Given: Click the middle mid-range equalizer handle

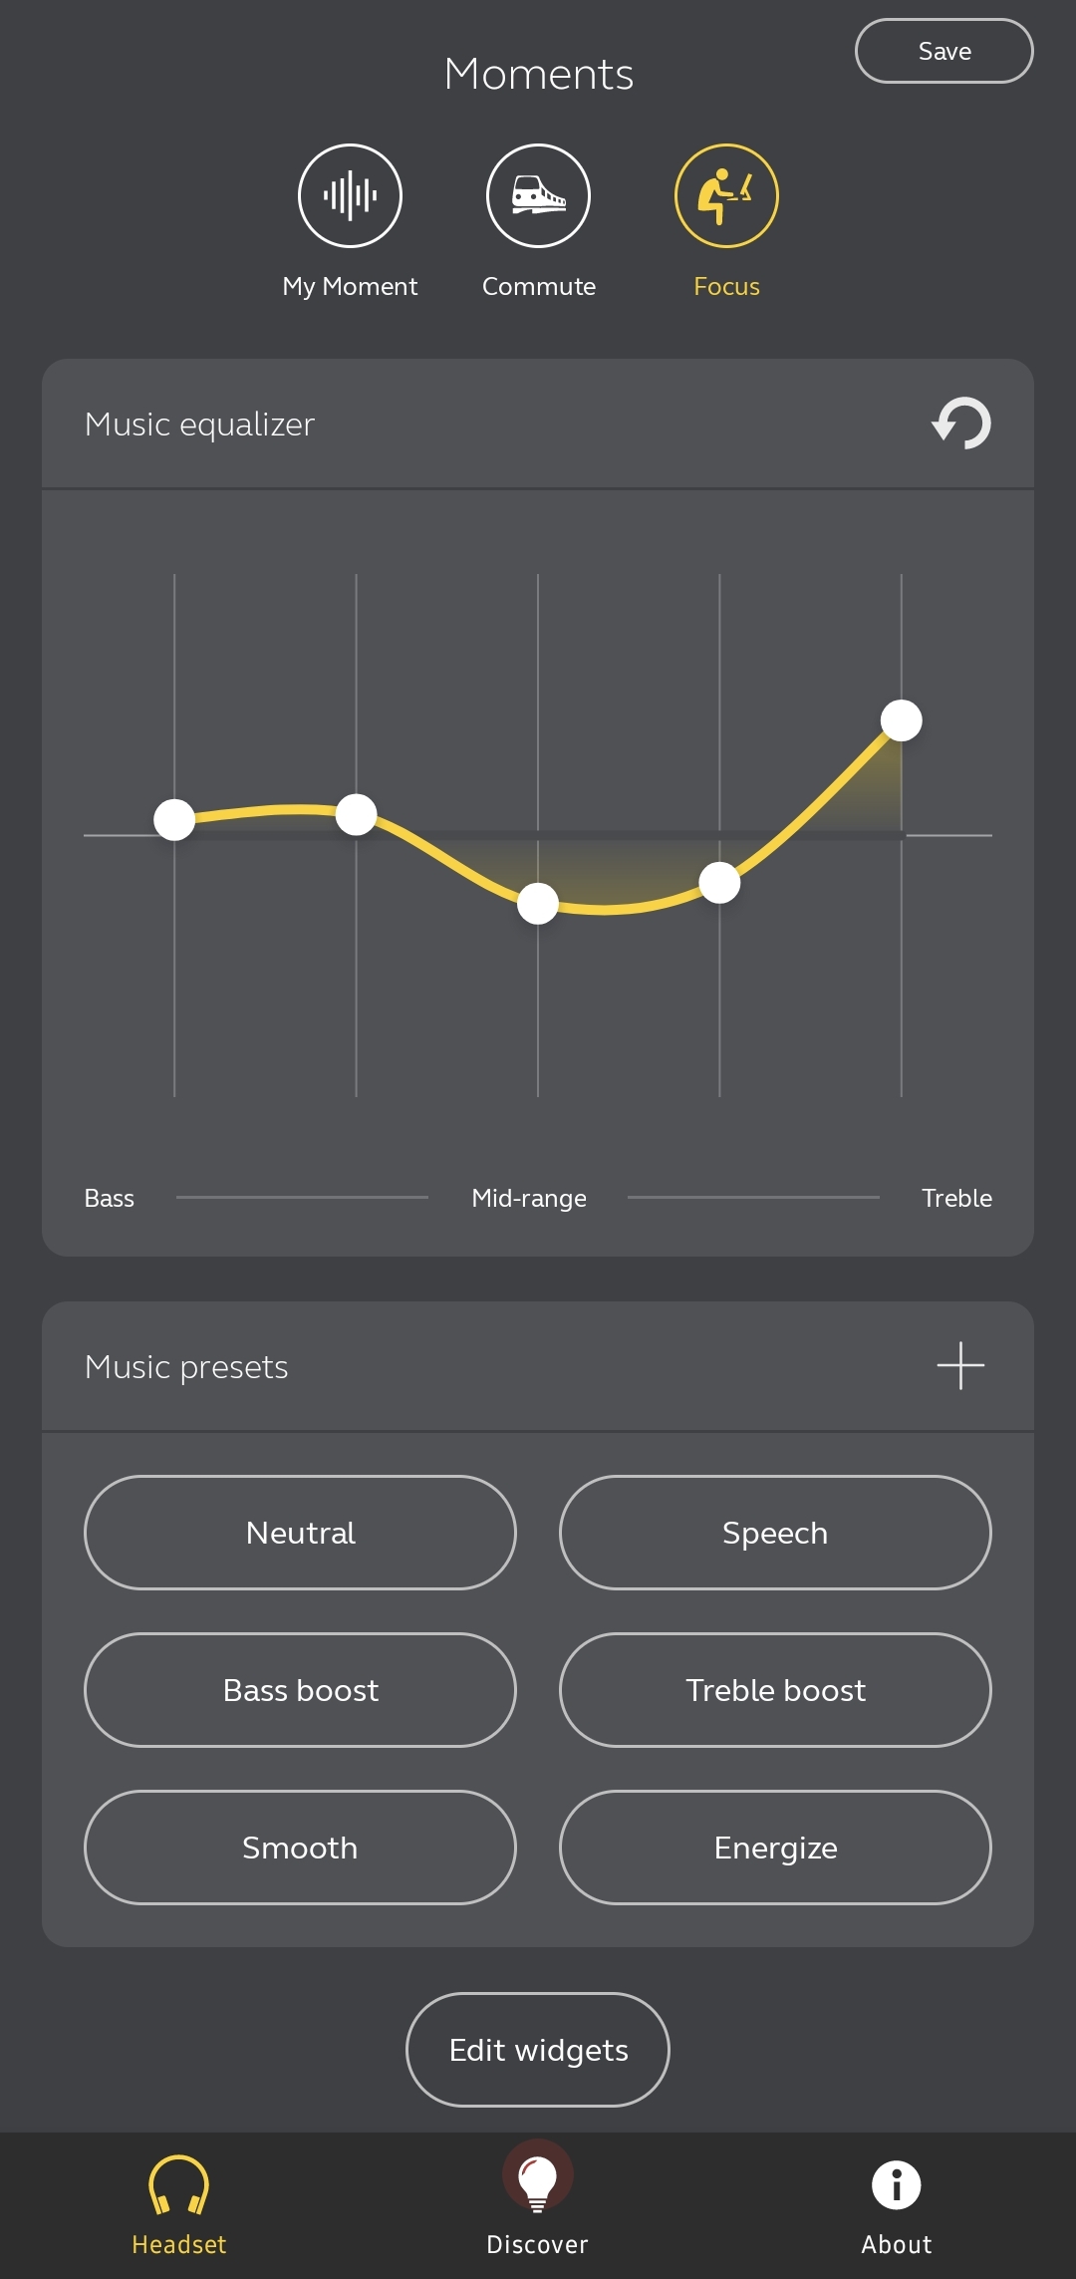Looking at the screenshot, I should 538,904.
